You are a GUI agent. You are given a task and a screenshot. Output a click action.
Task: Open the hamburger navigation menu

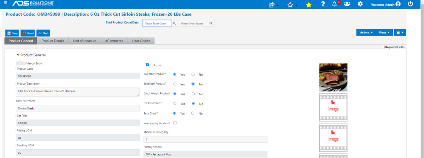(5, 3)
